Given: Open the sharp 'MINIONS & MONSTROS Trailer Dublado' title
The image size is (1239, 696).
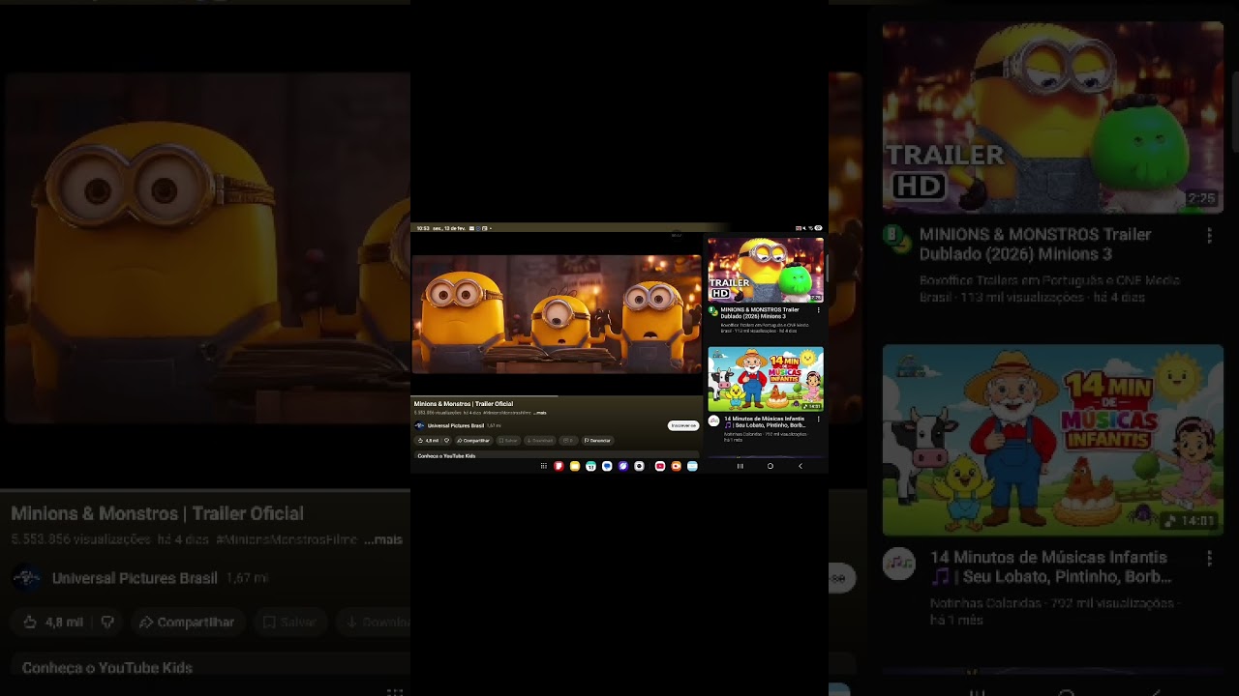Looking at the screenshot, I should [x=761, y=313].
